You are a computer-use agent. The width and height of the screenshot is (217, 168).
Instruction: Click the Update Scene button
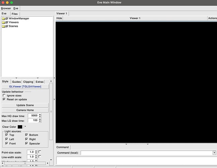pos(25,105)
